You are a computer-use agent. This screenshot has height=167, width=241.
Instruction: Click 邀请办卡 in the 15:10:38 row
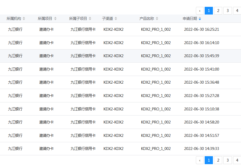(x=47, y=109)
